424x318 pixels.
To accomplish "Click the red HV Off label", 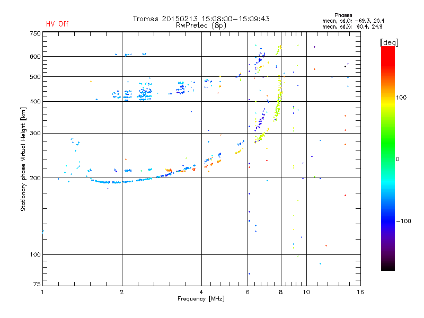I will [x=57, y=24].
